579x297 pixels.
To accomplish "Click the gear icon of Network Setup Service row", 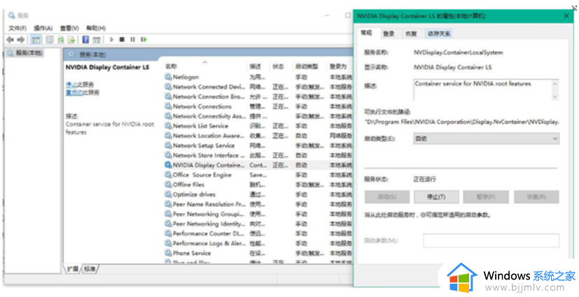I will pyautogui.click(x=168, y=145).
